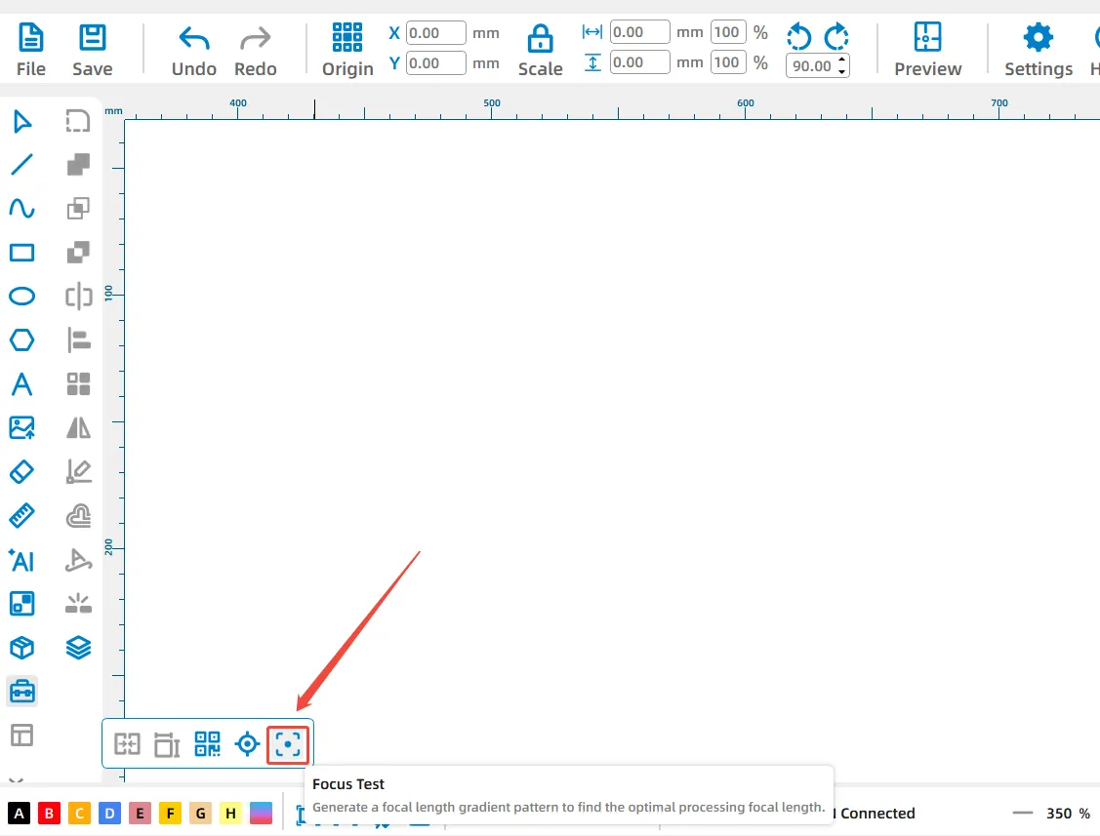Image resolution: width=1100 pixels, height=836 pixels.
Task: Increase the rotation angle with stepper arrow
Action: pos(842,61)
